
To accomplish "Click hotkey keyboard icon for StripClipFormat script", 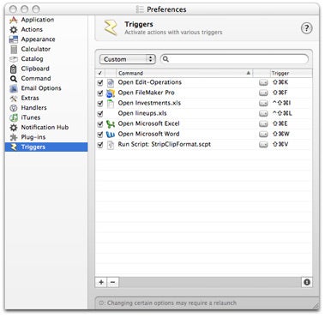I will (263, 145).
